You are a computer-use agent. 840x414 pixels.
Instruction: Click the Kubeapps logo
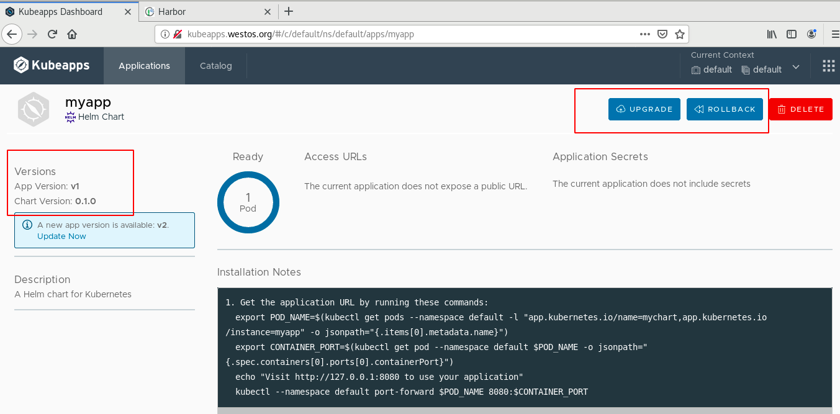(52, 65)
